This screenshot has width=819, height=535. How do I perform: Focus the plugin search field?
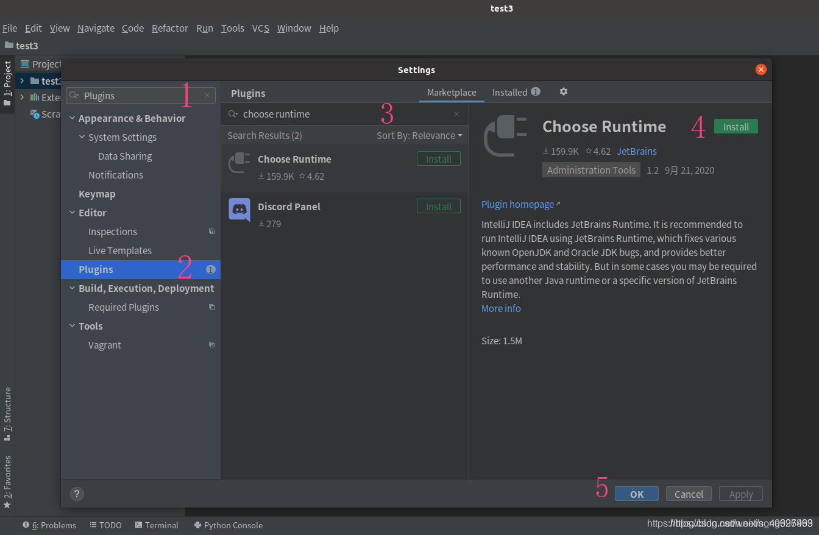pyautogui.click(x=344, y=114)
